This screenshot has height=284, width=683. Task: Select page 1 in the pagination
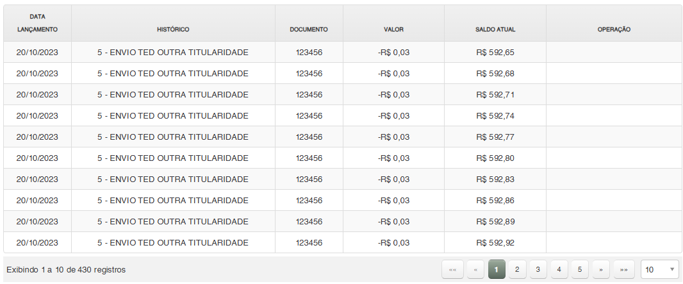[497, 270]
